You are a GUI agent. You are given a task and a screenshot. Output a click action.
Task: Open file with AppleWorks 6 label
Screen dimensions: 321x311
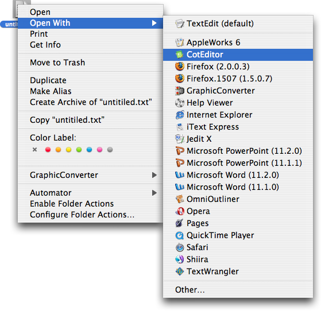click(213, 42)
